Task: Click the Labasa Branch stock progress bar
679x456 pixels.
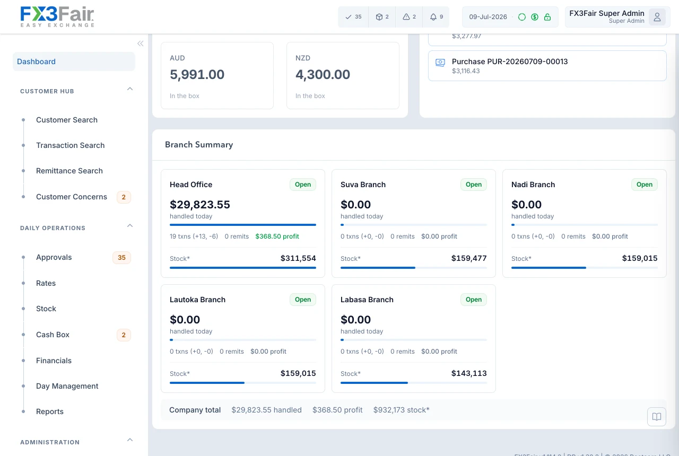Action: click(x=414, y=383)
